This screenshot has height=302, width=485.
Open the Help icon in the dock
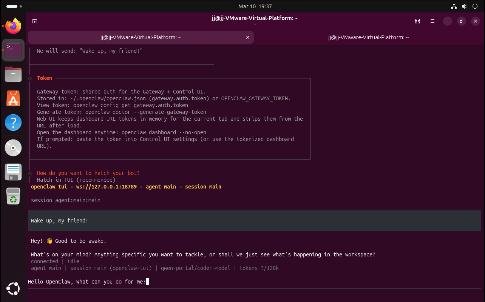[x=13, y=123]
